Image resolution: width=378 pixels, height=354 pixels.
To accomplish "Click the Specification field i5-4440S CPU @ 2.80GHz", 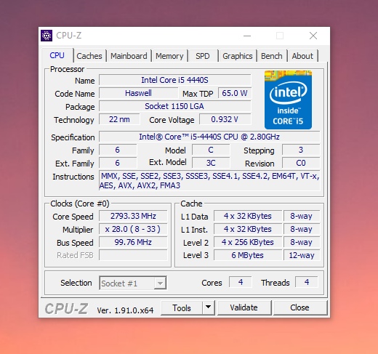I will click(209, 137).
